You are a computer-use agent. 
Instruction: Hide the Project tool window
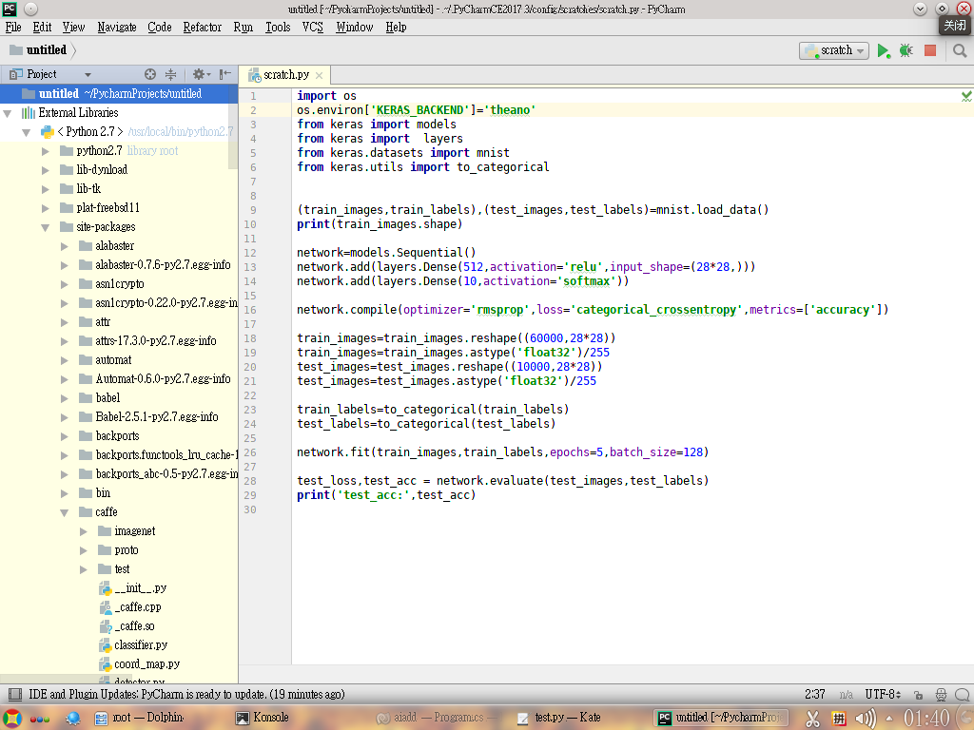pos(224,74)
